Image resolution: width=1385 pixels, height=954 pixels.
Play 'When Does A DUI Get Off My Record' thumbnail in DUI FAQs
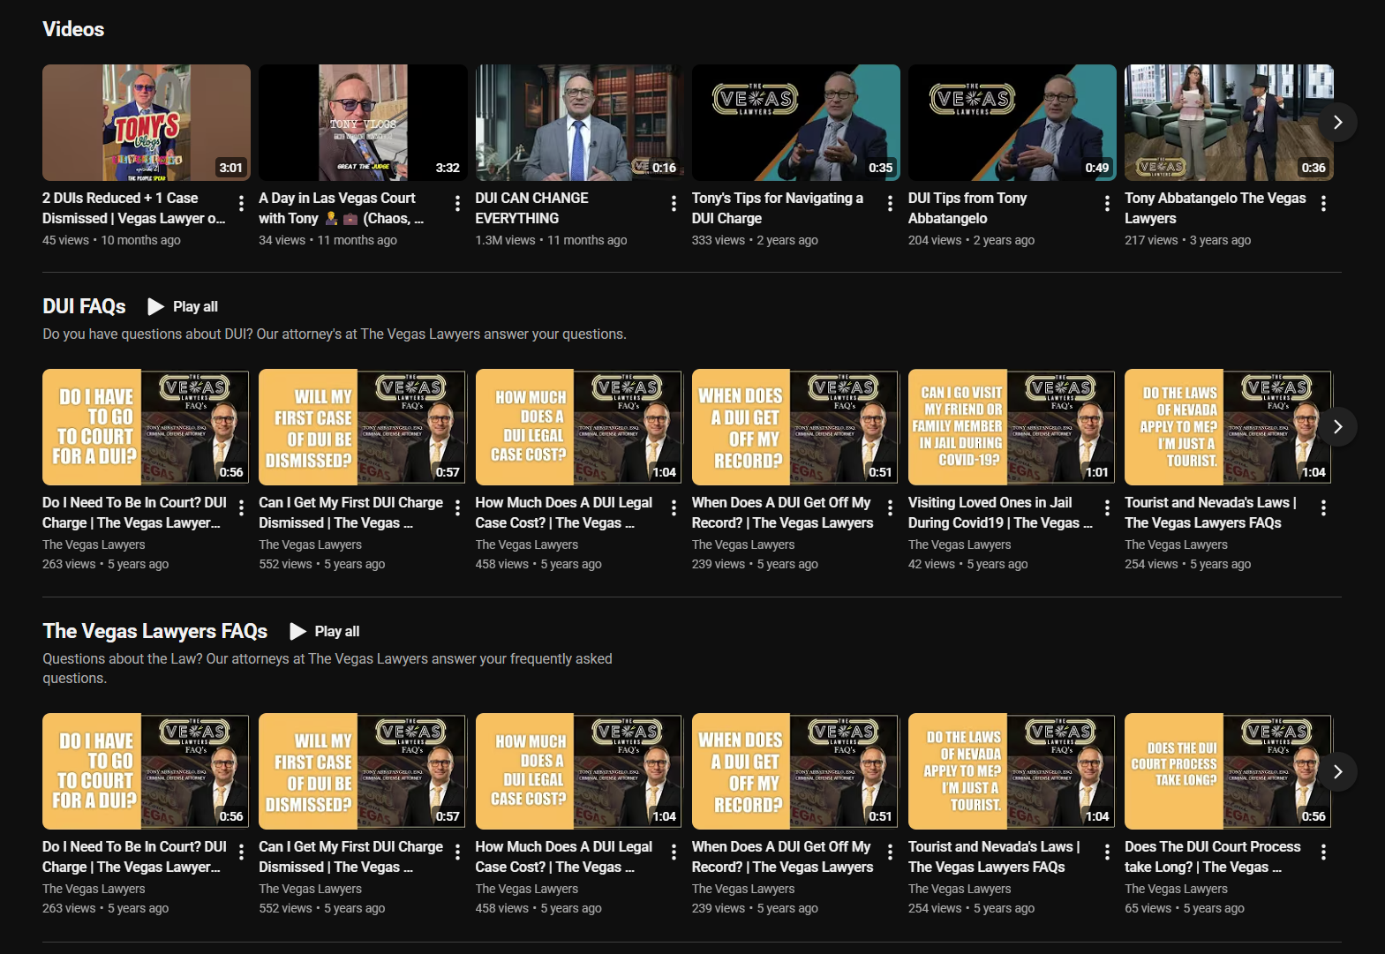(x=795, y=427)
